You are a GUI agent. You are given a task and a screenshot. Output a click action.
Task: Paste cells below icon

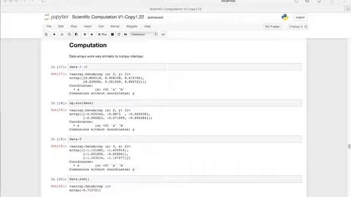[77, 34]
